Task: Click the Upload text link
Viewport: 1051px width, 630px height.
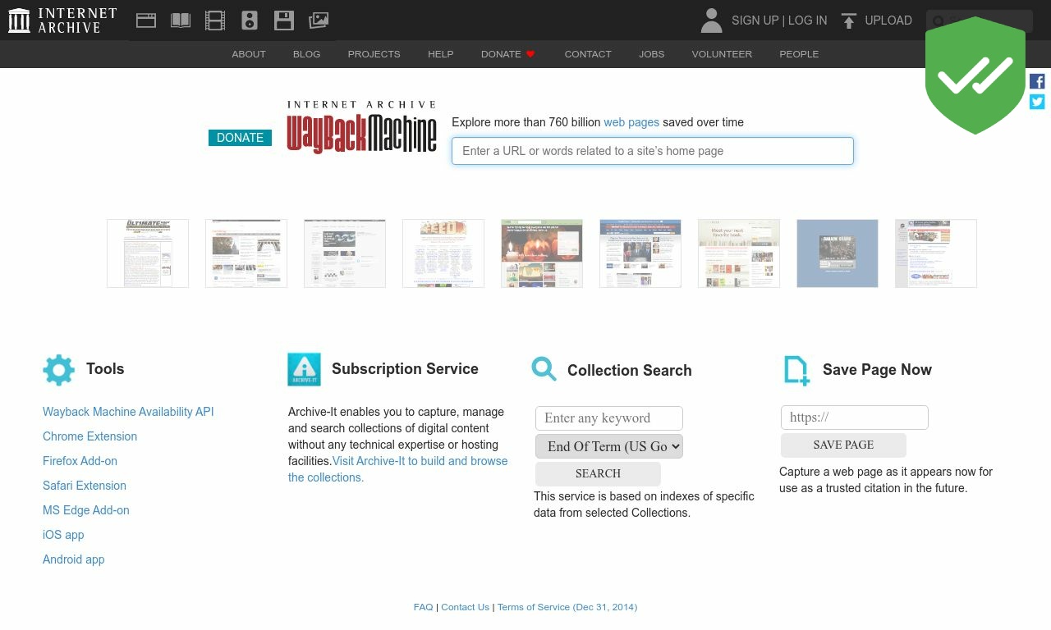Action: [x=888, y=21]
